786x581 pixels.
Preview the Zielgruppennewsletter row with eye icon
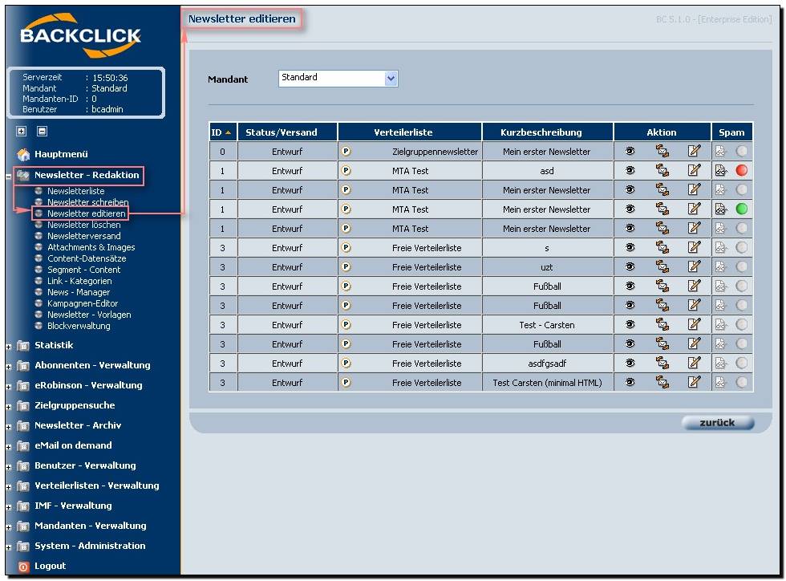[x=630, y=151]
